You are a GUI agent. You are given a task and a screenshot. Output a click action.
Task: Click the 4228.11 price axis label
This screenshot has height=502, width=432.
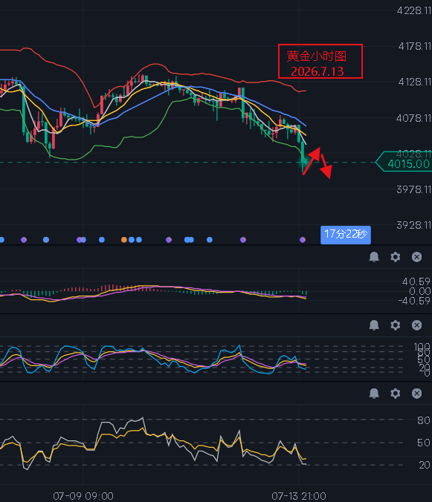pos(414,10)
